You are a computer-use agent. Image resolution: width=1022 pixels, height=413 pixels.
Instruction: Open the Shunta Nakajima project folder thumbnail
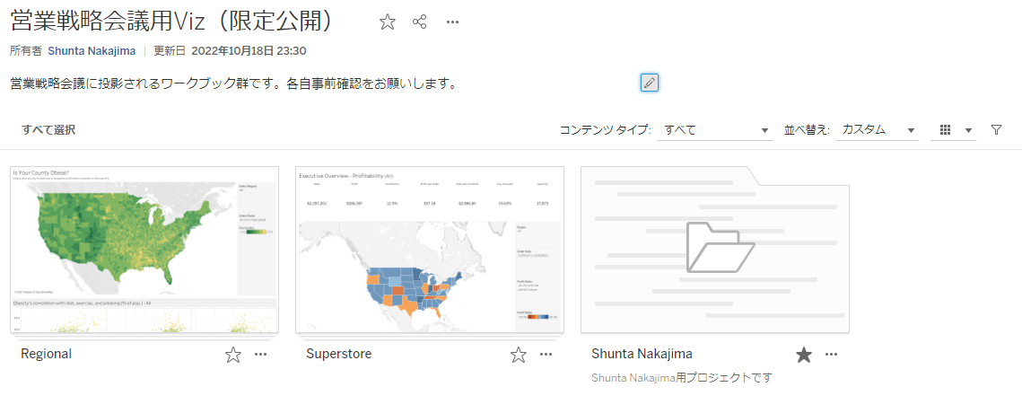click(715, 250)
